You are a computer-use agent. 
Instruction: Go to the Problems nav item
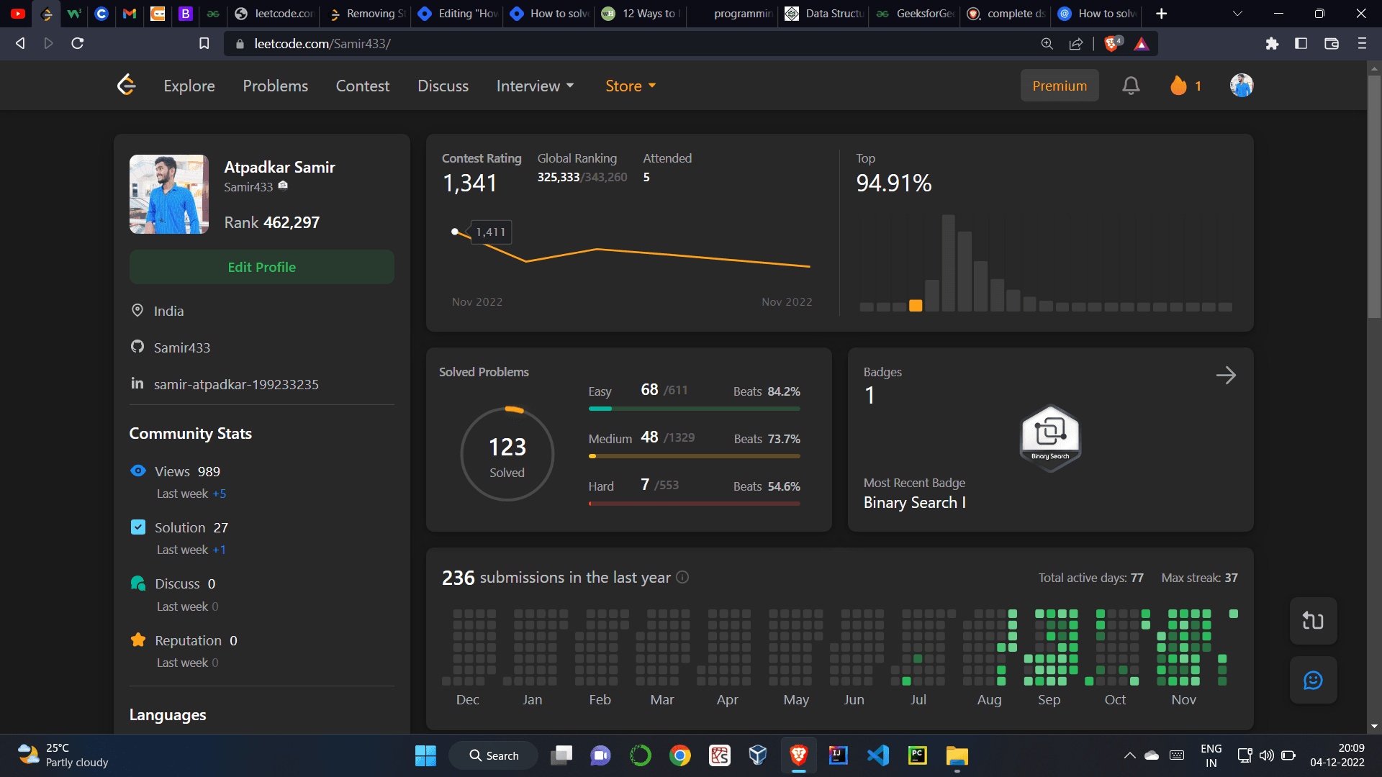pyautogui.click(x=275, y=86)
